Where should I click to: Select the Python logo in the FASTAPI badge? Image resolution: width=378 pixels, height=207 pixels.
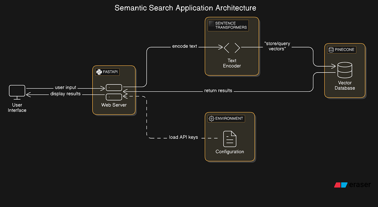(99, 72)
